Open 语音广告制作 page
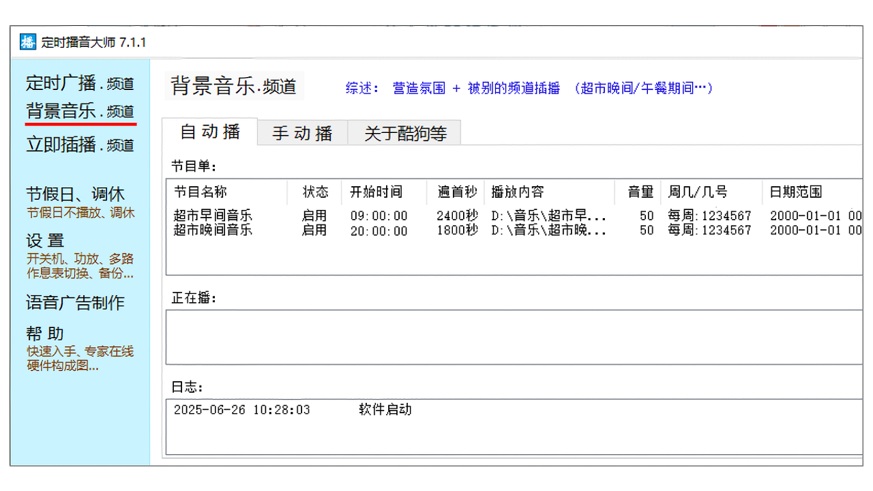This screenshot has height=491, width=873. pos(75,303)
